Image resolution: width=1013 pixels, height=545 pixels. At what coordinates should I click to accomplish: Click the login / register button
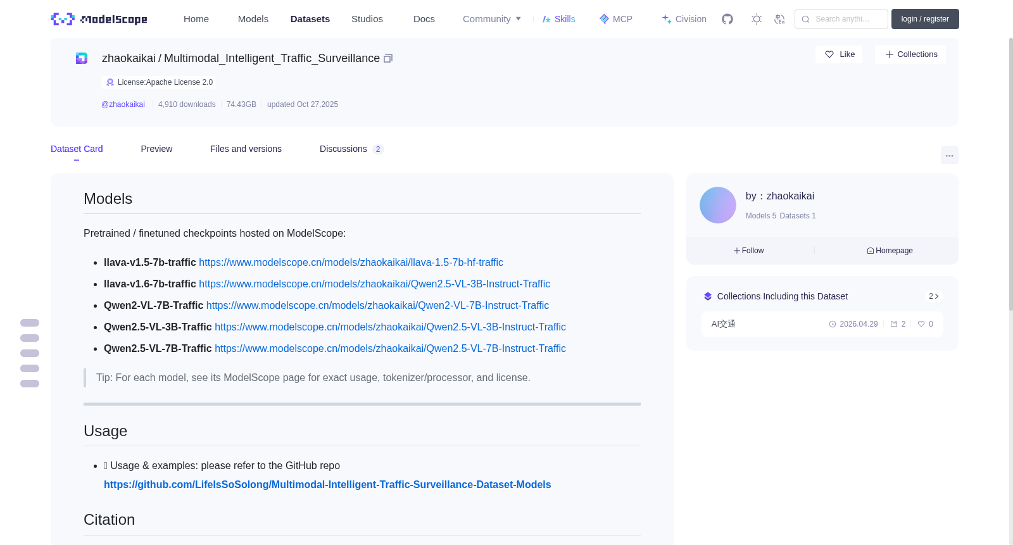click(925, 19)
